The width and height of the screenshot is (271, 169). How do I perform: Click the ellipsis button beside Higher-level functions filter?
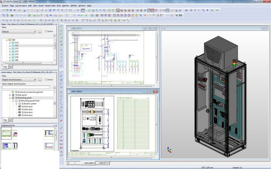pyautogui.click(x=40, y=80)
